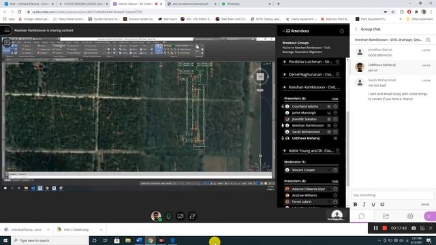Open the MAP 2 Details.dwg downloaded file
Viewport: 436px width, 245px height.
[x=76, y=230]
